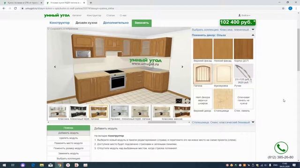Open Yandex browser from the taskbar
300x168 pixels.
pyautogui.click(x=68, y=165)
